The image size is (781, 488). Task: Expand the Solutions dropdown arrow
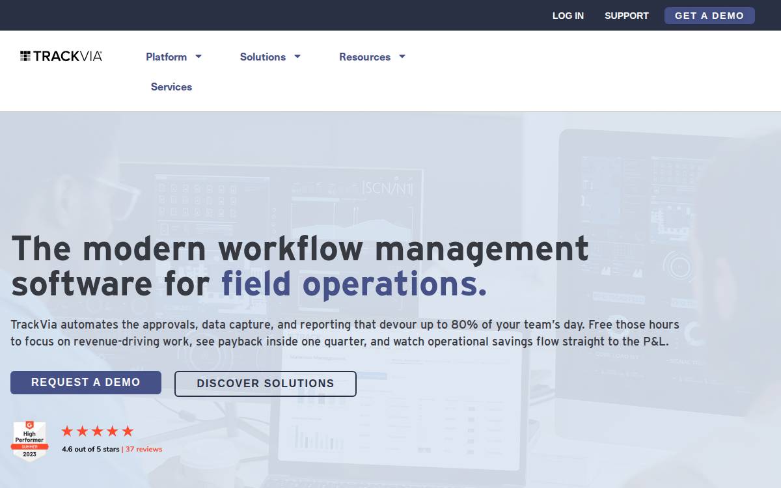tap(297, 57)
